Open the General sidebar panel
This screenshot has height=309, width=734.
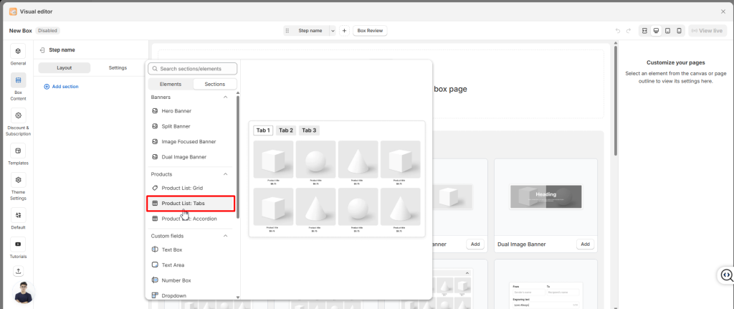(x=18, y=52)
